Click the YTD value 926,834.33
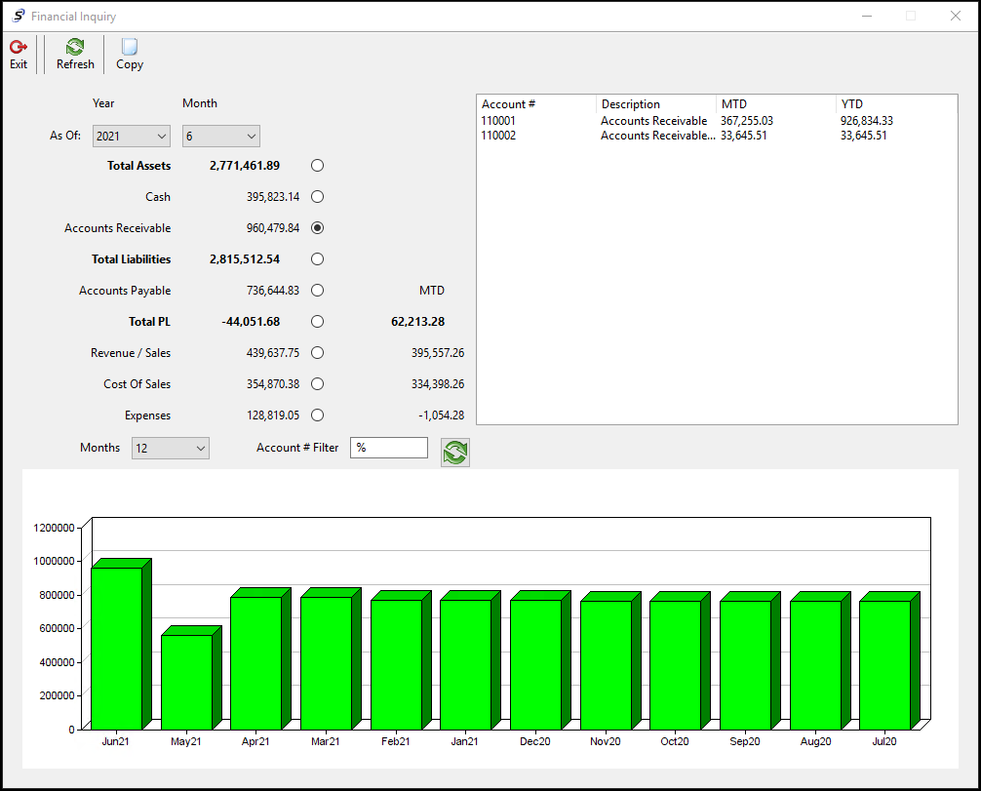 click(867, 121)
